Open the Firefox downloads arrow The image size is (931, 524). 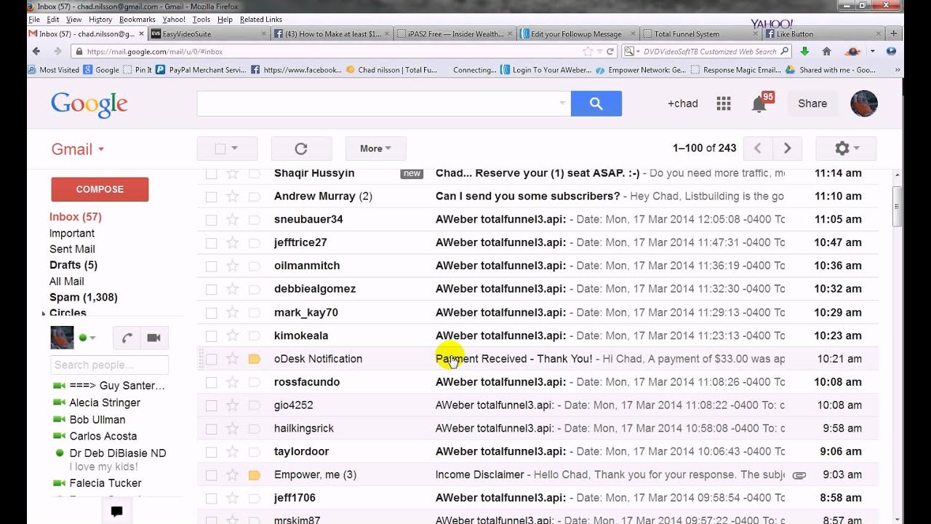tap(804, 51)
